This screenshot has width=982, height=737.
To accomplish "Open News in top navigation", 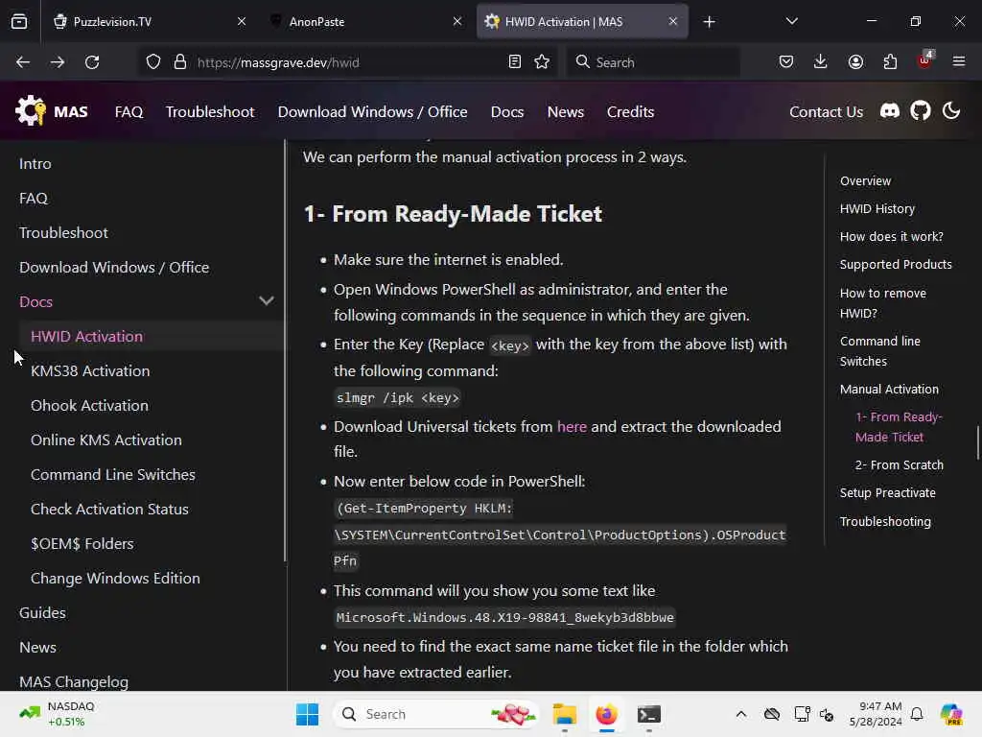I will [566, 111].
